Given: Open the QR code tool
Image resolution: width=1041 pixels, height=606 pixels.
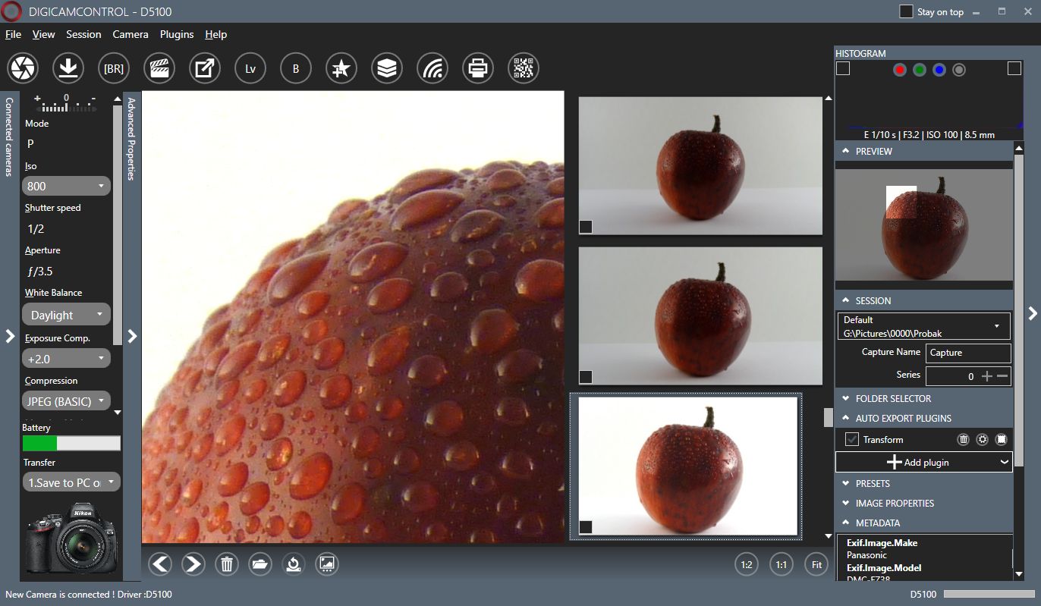Looking at the screenshot, I should coord(524,68).
